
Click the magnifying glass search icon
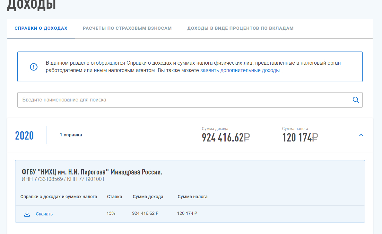click(x=356, y=100)
